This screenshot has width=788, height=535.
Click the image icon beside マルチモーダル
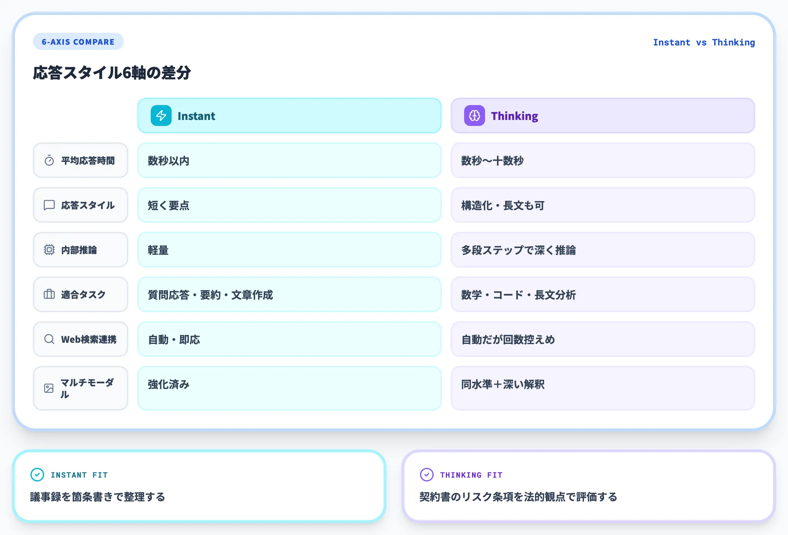point(49,388)
